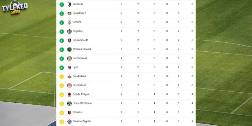This screenshot has height=126, width=252.
Task: Click the Olympiacos club crest
Action: point(69,85)
